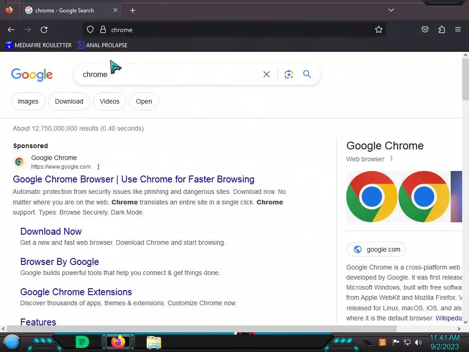
Task: Click the scroll right arrow
Action: pos(459,329)
